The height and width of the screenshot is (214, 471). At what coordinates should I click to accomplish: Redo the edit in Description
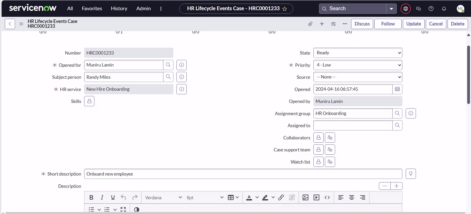(x=135, y=197)
